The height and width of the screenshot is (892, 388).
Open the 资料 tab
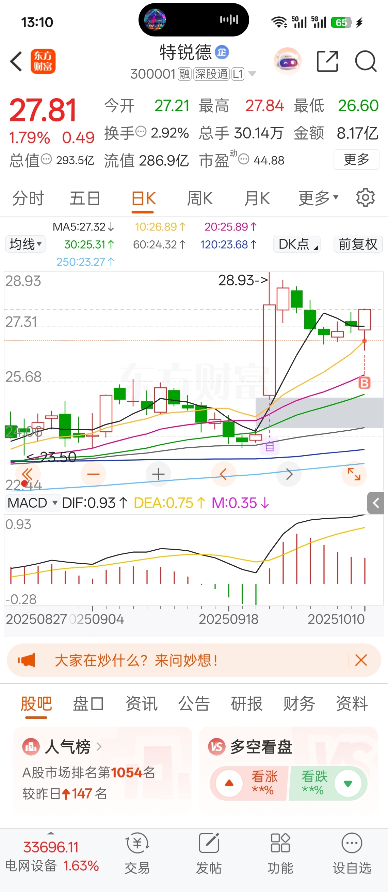pyautogui.click(x=352, y=704)
